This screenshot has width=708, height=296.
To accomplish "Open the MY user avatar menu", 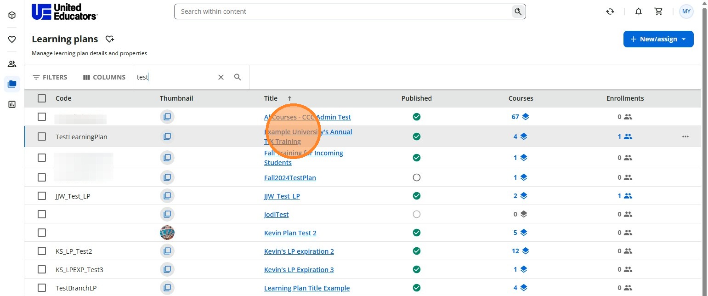I will pos(686,11).
